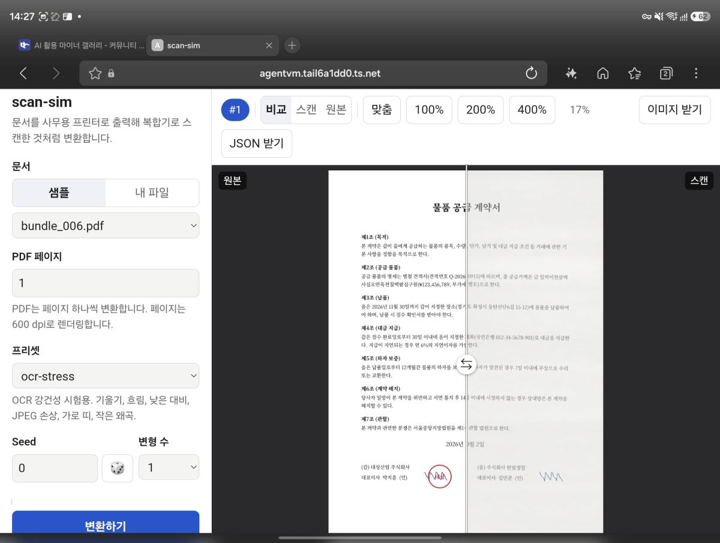Image resolution: width=720 pixels, height=543 pixels.
Task: Click JSON 받기 download button
Action: 257,143
